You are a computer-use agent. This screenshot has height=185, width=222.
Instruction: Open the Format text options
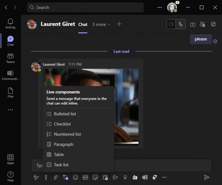coord(36,177)
